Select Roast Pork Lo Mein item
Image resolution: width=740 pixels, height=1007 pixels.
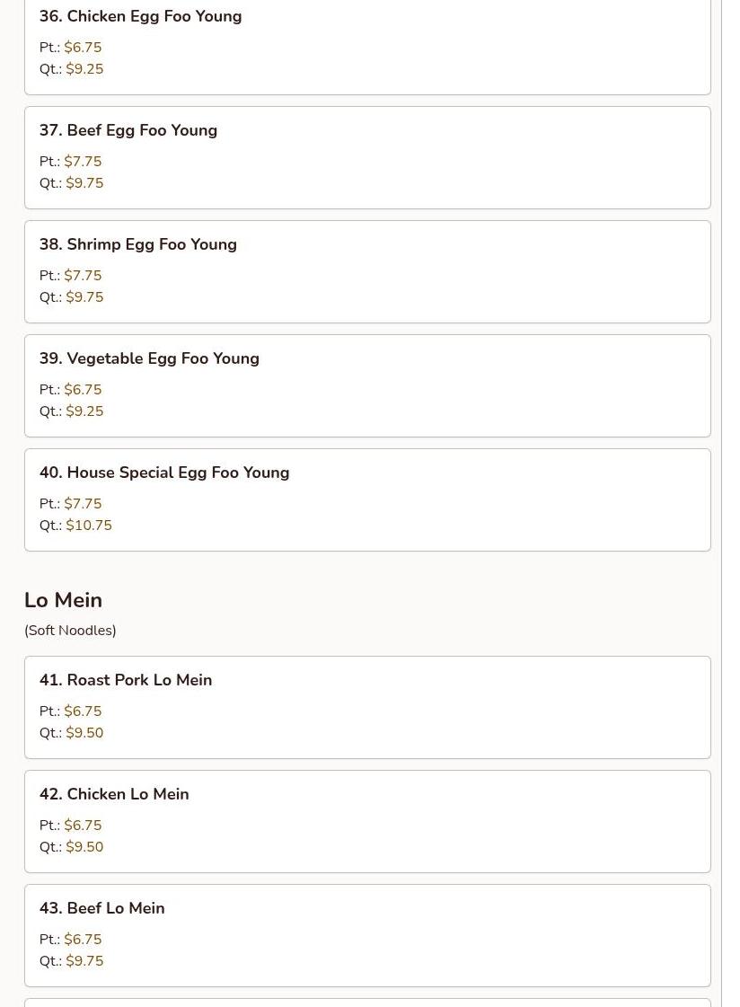367,707
